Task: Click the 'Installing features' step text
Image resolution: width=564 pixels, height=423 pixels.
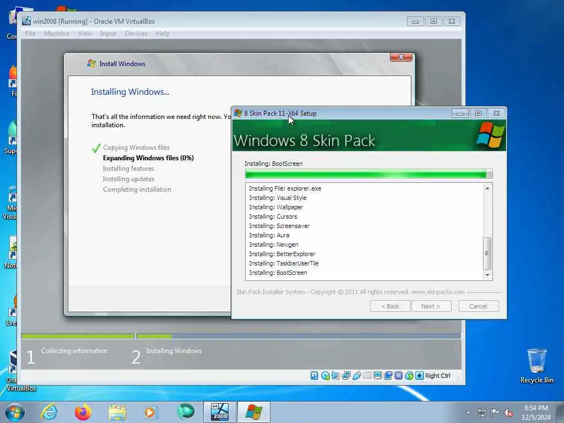Action: coord(128,169)
